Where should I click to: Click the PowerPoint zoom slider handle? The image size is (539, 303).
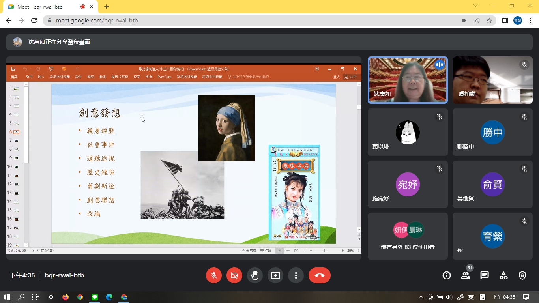pyautogui.click(x=324, y=251)
